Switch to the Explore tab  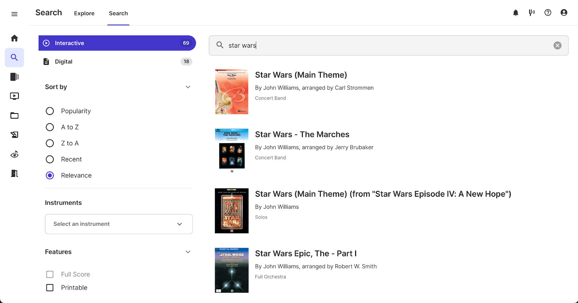[84, 13]
